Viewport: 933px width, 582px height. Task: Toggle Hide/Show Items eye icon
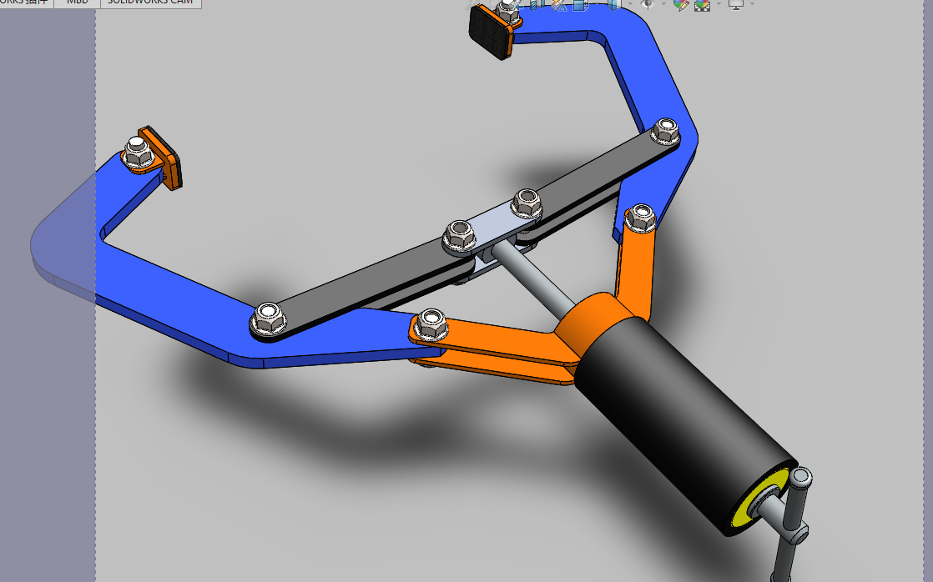tap(648, 4)
